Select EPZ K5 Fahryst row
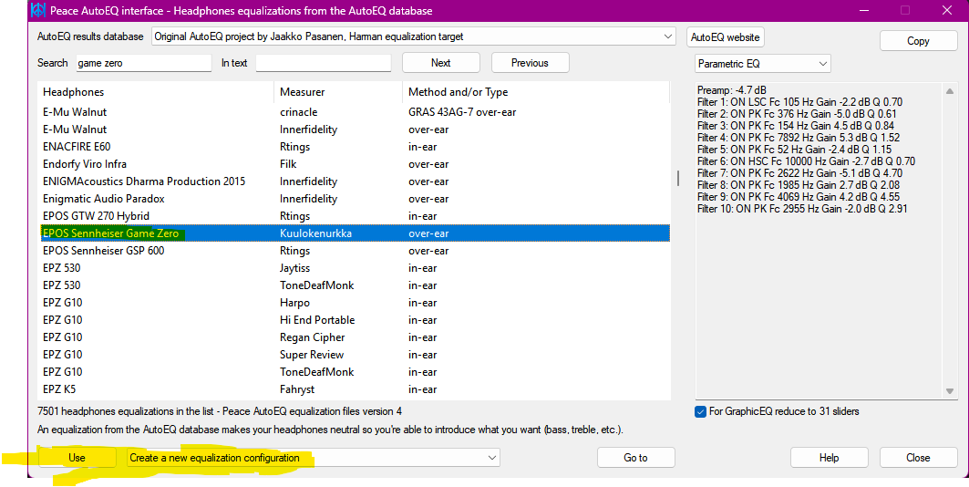Screen dimensions: 969x487 coord(354,389)
